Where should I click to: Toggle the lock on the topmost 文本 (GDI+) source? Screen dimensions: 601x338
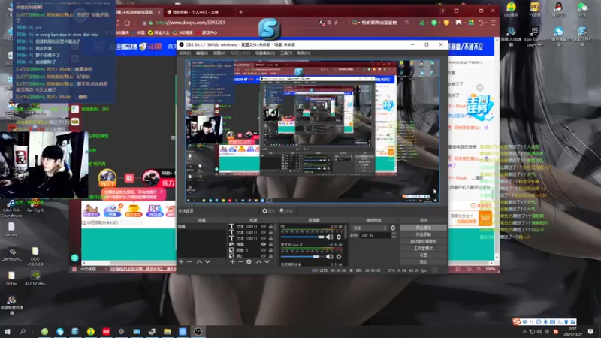270,227
